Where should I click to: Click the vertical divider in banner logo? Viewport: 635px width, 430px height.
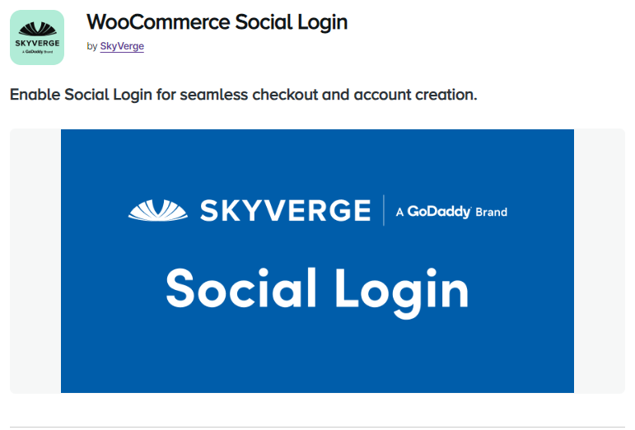(x=384, y=211)
